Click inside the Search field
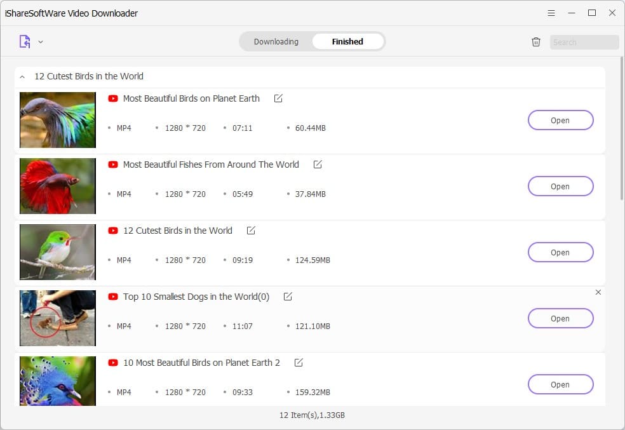This screenshot has width=625, height=430. 583,42
